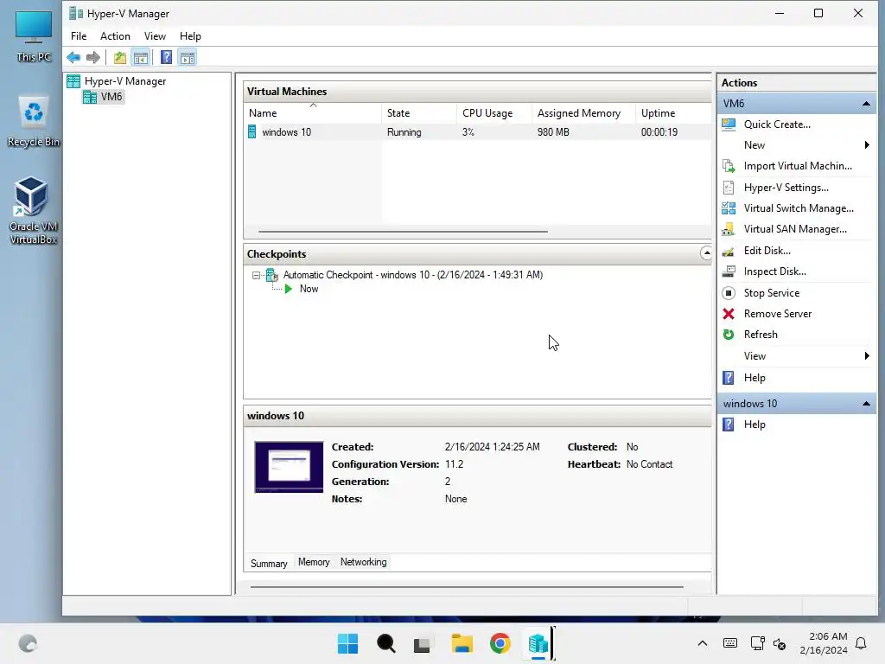Screen dimensions: 885x664
Task: Open the Oracle VM VirtualBox desktop shortcut
Action: click(33, 210)
